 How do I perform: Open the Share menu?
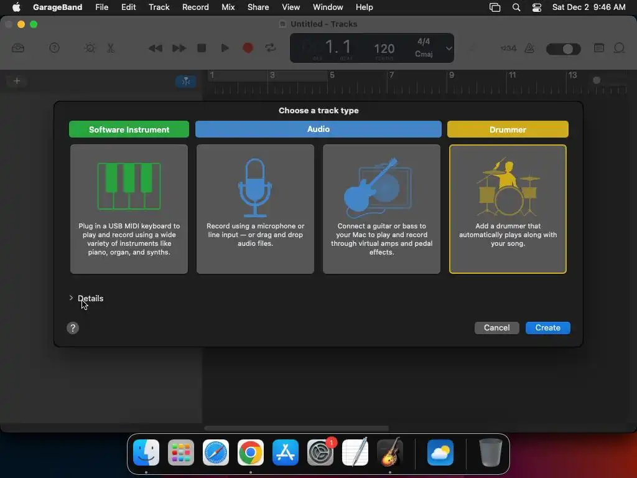pyautogui.click(x=258, y=7)
